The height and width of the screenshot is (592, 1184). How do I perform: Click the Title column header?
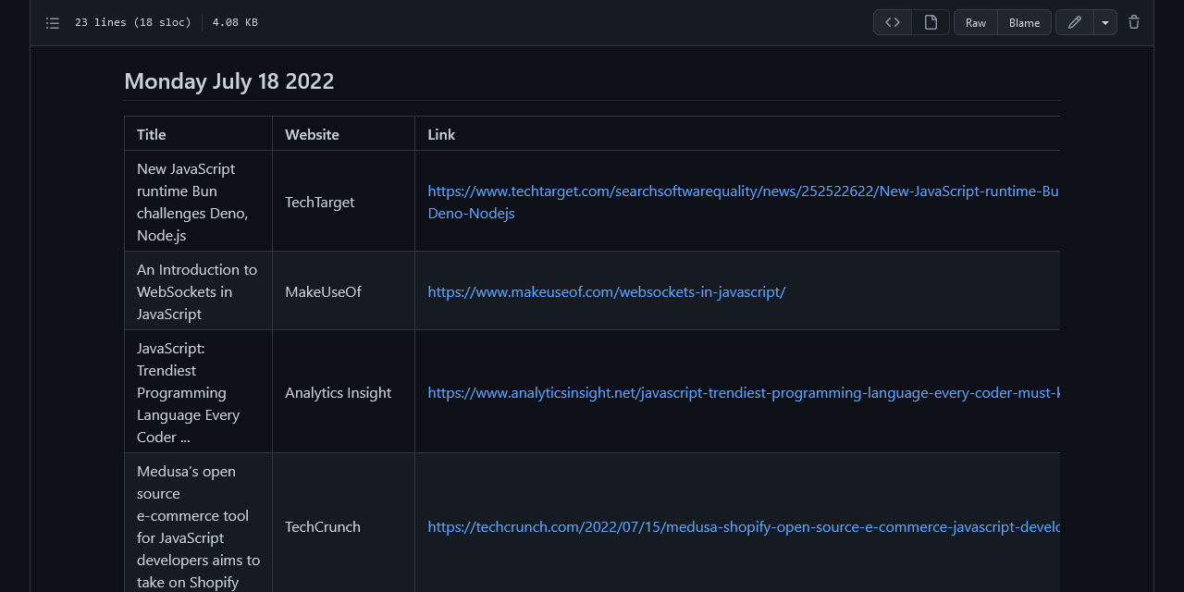click(151, 134)
